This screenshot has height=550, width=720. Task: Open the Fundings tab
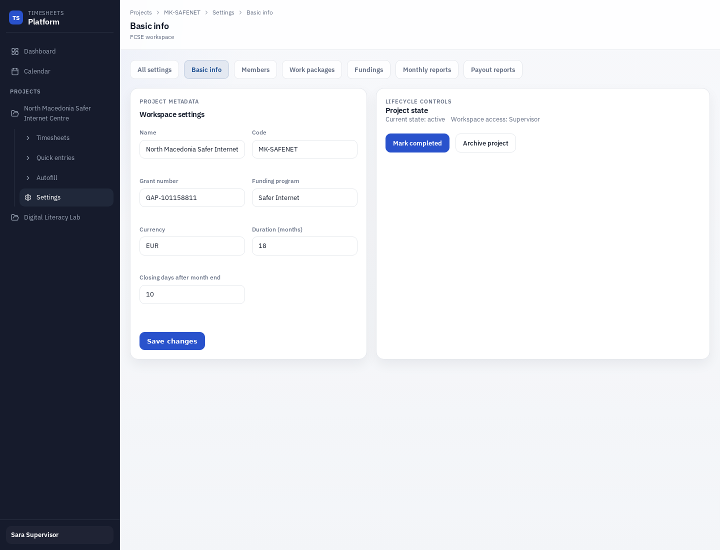368,69
